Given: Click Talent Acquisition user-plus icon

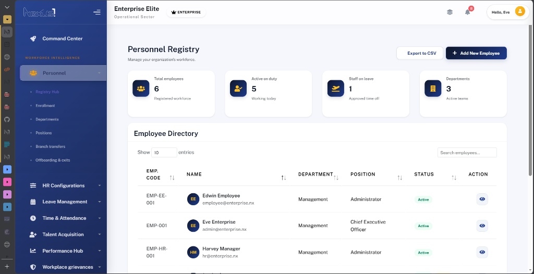Looking at the screenshot, I should point(33,234).
